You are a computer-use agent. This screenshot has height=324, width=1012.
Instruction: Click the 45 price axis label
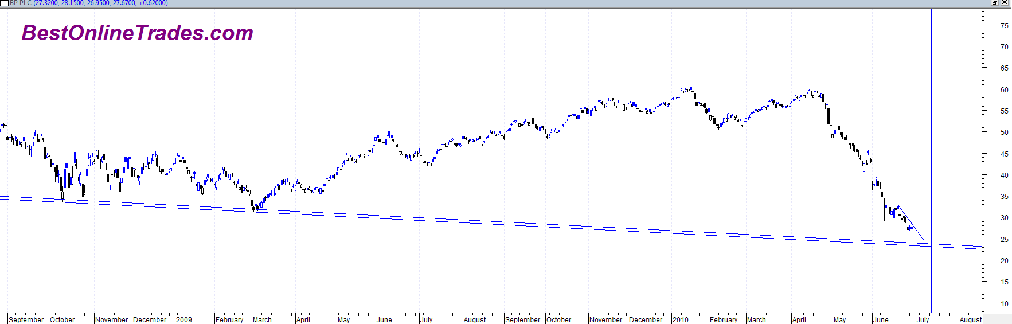point(1004,154)
